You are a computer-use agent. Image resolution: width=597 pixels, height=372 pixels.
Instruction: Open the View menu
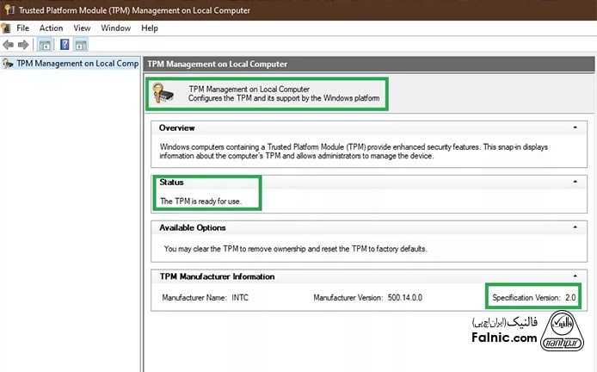(x=82, y=28)
